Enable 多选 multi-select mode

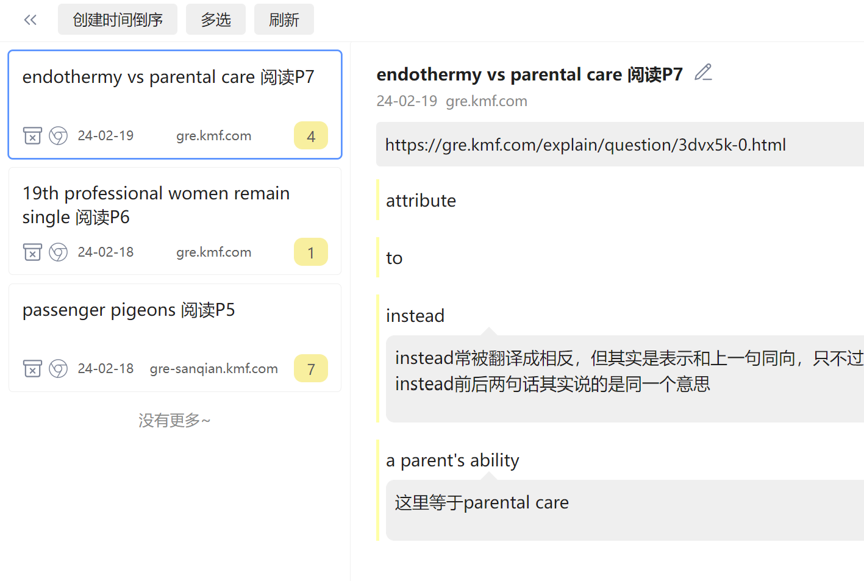(x=216, y=20)
